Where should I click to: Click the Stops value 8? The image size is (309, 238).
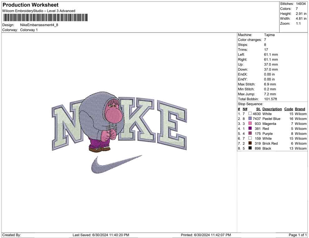click(x=265, y=45)
